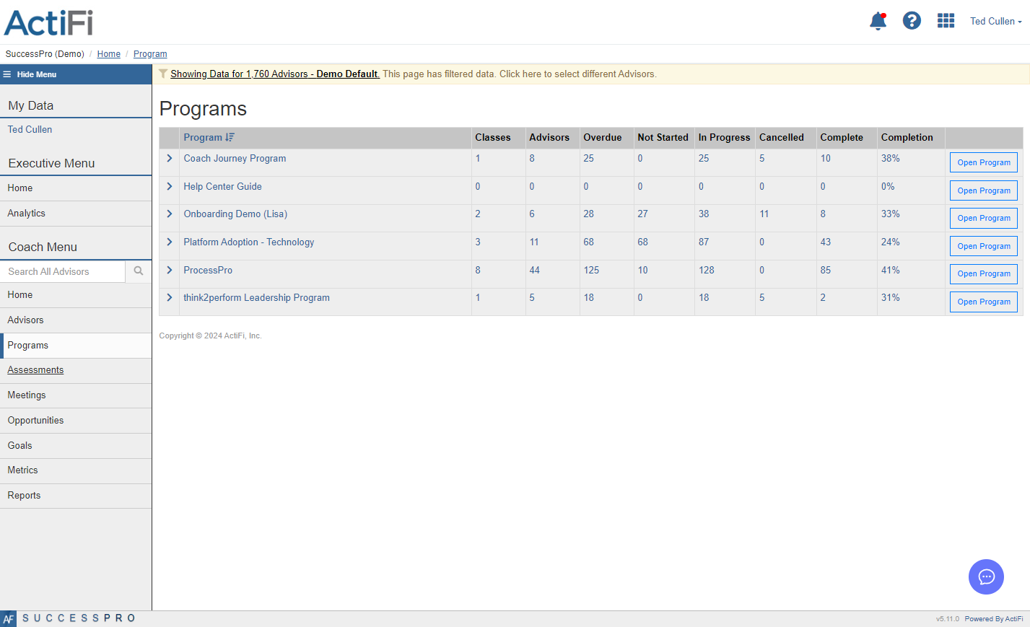
Task: Open the apps grid launcher
Action: 946,21
